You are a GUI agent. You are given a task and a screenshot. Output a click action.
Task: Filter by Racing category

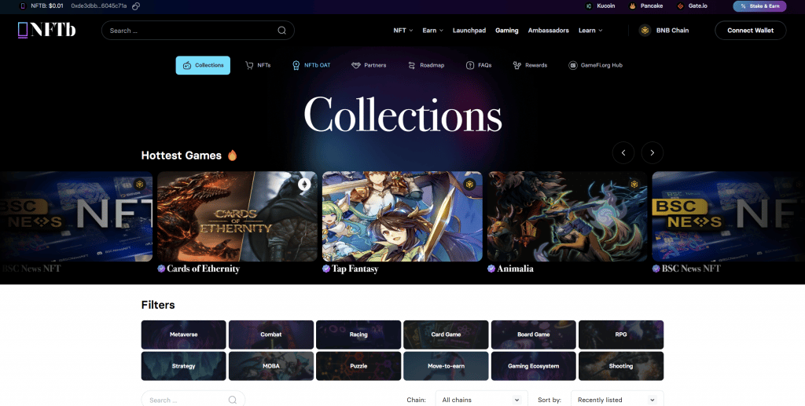[358, 335]
